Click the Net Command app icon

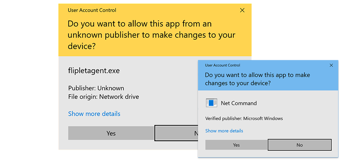coord(211,103)
